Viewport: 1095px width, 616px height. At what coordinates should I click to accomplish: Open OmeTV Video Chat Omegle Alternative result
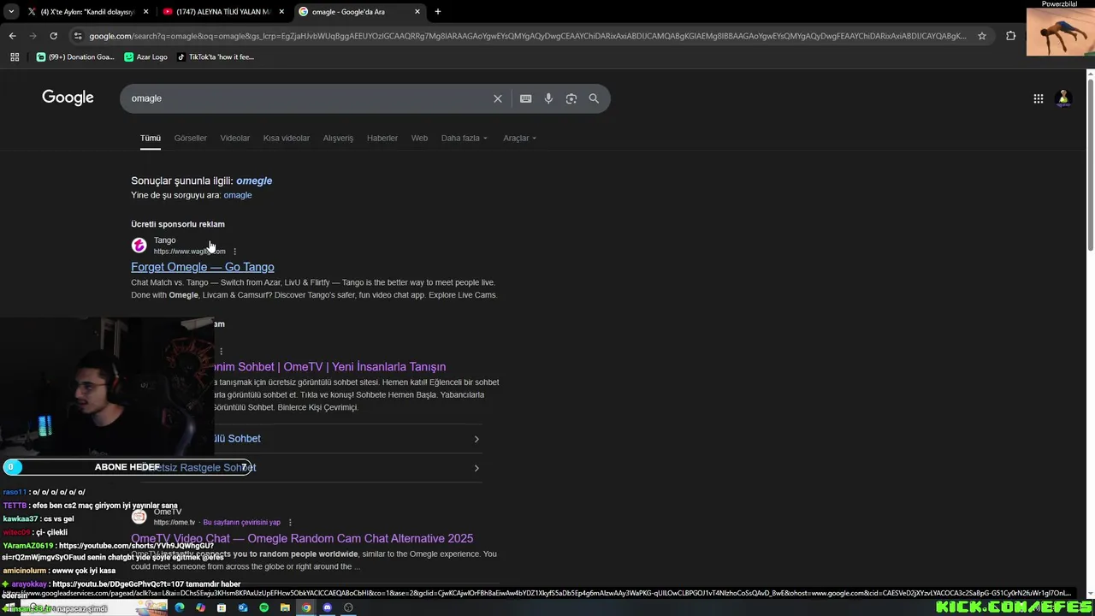tap(302, 538)
